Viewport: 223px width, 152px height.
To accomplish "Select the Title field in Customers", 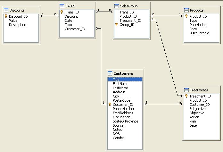I will pos(125,80).
